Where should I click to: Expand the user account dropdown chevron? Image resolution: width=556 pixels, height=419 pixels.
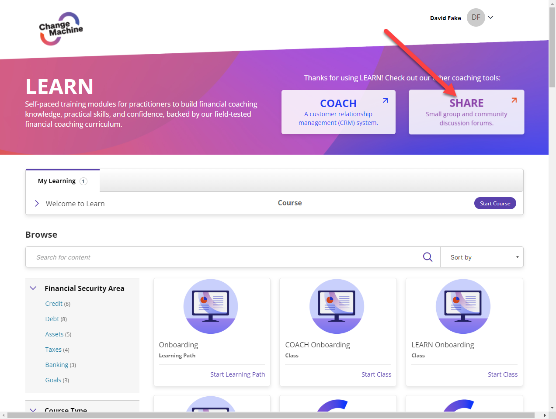(x=490, y=17)
